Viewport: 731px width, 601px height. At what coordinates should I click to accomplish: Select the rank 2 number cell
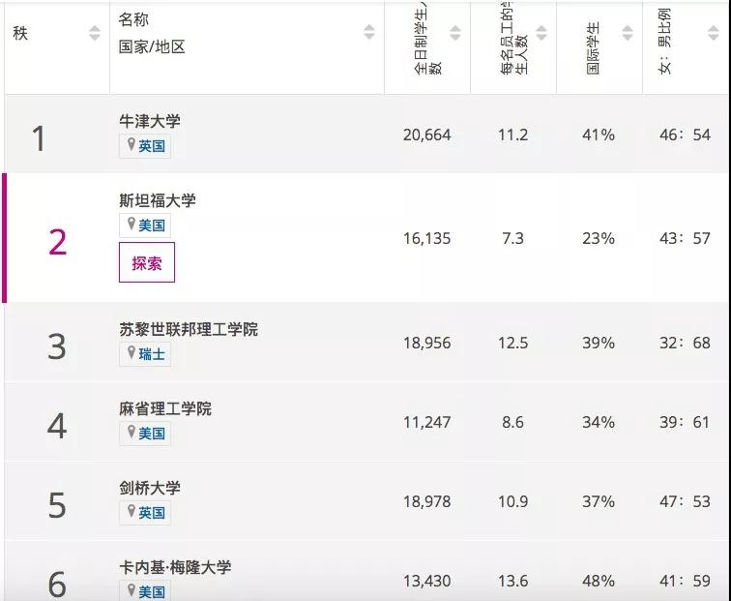coord(58,242)
